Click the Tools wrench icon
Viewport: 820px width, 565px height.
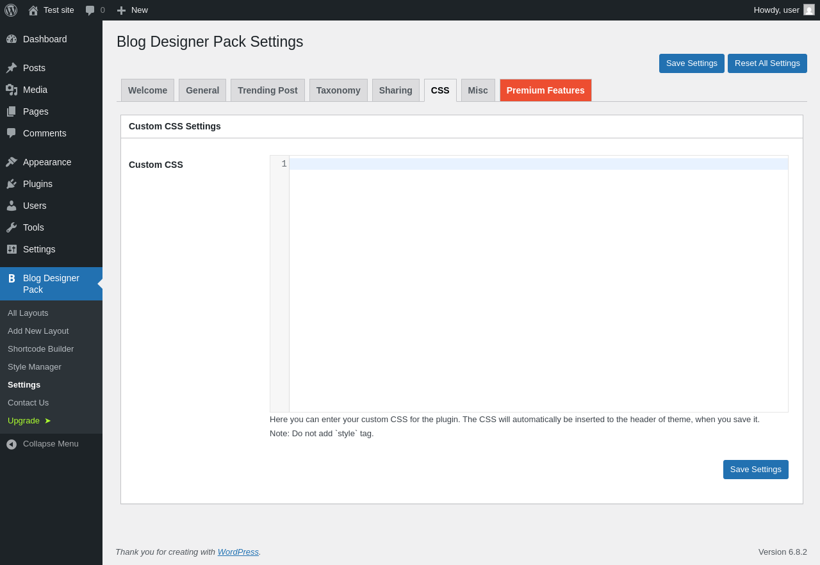tap(12, 227)
